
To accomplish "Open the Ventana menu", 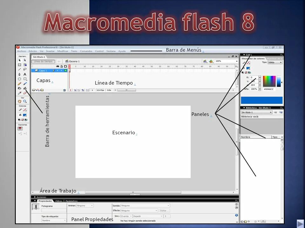I will (x=111, y=51).
